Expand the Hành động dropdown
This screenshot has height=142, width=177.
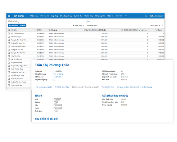tap(78, 25)
